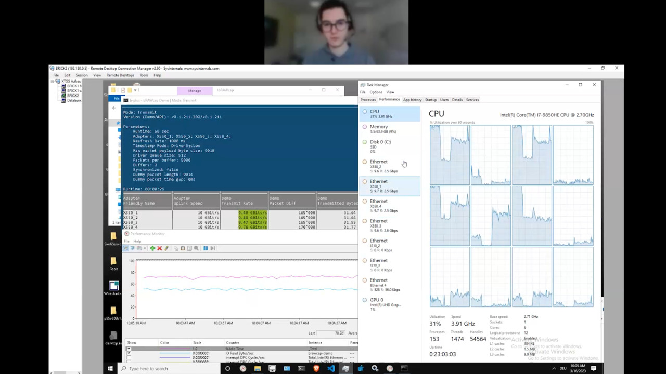Screen dimensions: 666x374
Task: Switch to App history tab in Task Manager
Action: pos(412,100)
